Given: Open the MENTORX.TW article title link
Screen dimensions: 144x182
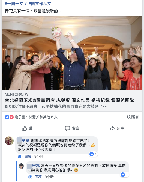Looking at the screenshot, I should (x=69, y=100).
